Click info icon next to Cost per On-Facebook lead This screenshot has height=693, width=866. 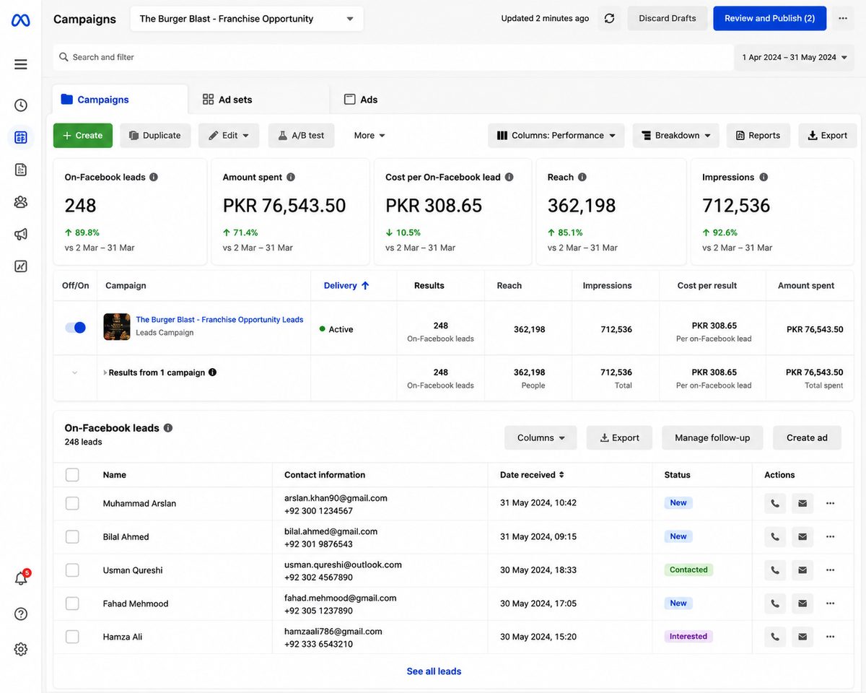tap(509, 177)
